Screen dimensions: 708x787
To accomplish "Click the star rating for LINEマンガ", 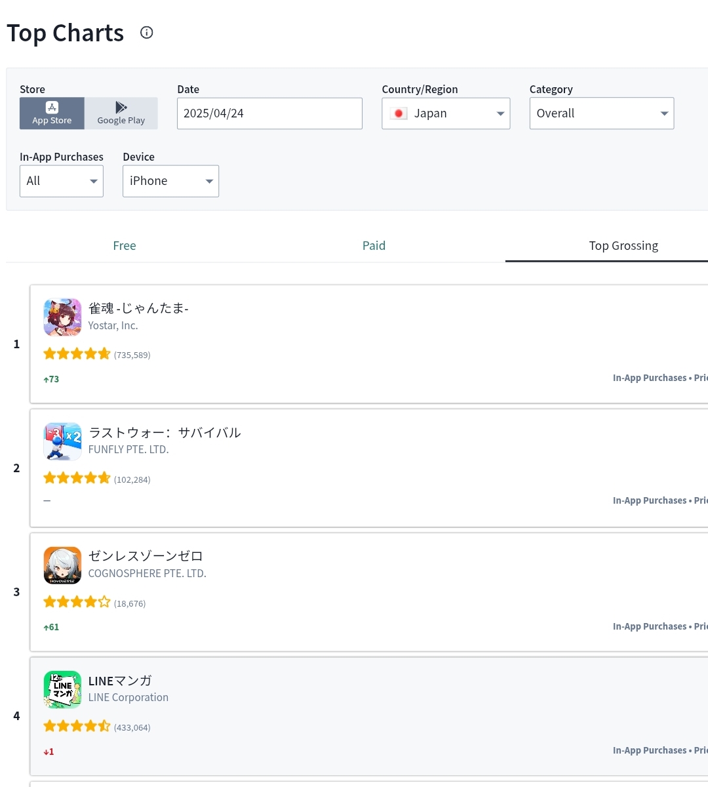I will pos(77,726).
